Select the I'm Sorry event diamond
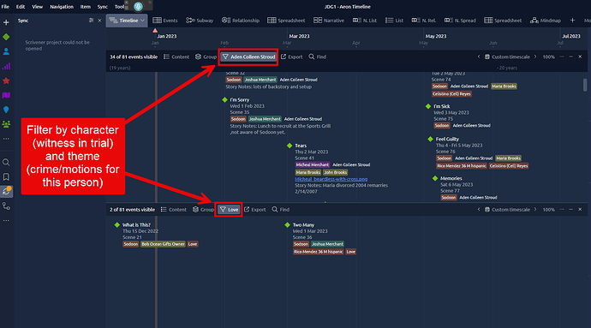Image resolution: width=591 pixels, height=328 pixels. [224, 100]
